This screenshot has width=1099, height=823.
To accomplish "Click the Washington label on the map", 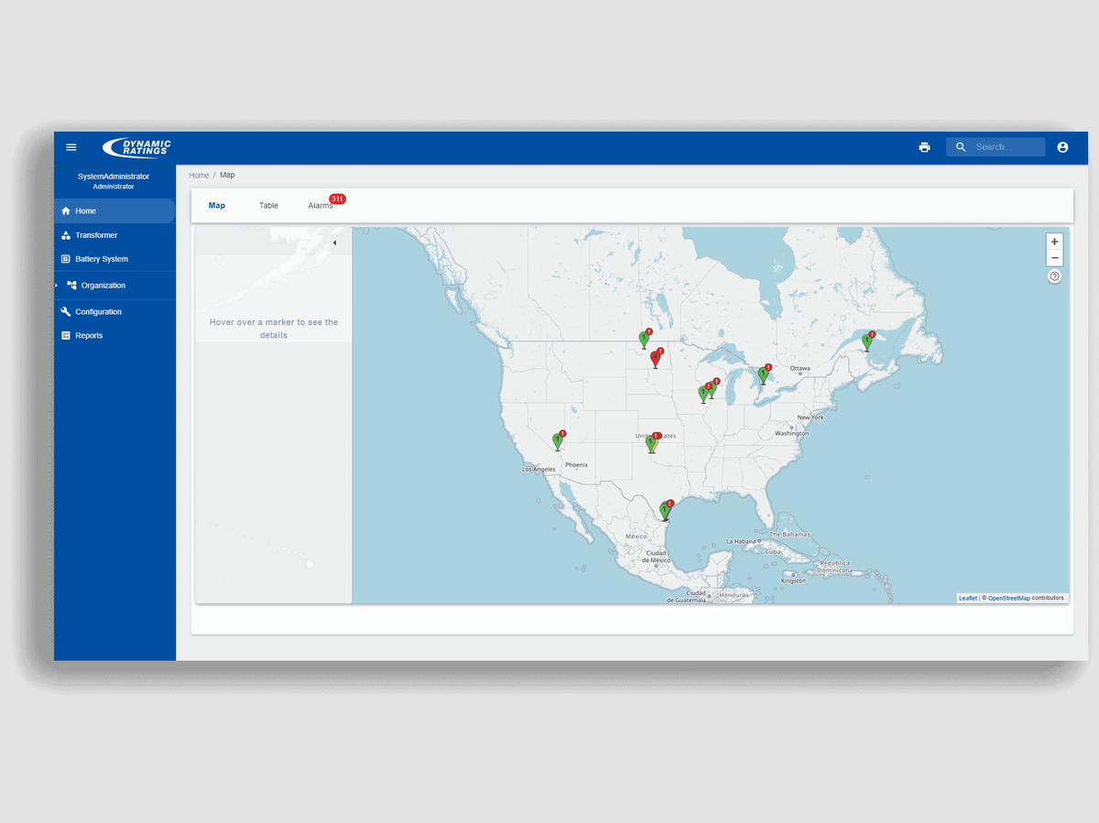I will tap(791, 433).
